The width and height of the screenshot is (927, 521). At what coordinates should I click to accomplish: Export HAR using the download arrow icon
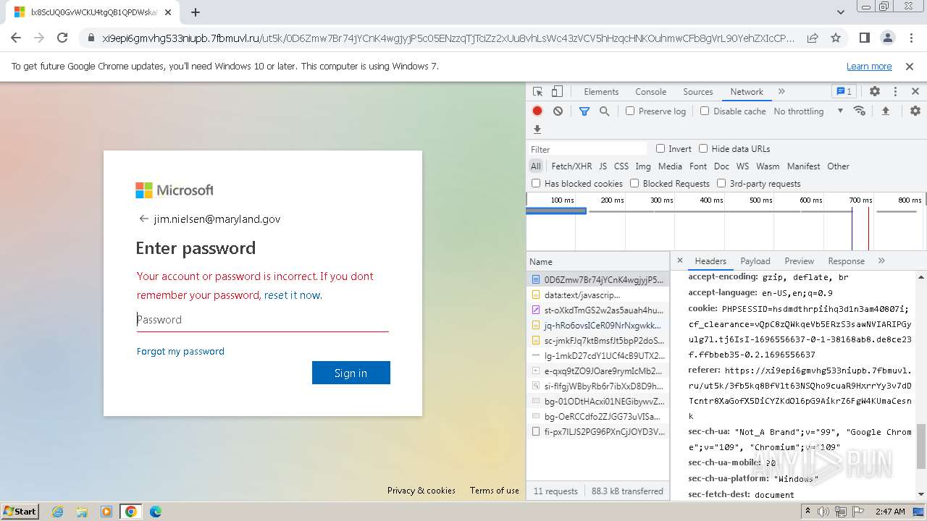tap(537, 130)
